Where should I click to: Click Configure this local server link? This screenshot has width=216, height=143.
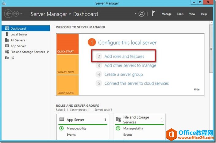click(127, 42)
